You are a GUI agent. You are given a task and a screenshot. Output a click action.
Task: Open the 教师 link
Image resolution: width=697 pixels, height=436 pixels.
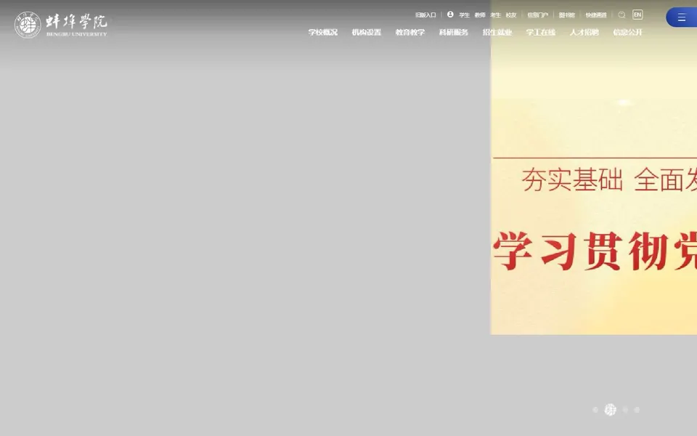(x=480, y=15)
